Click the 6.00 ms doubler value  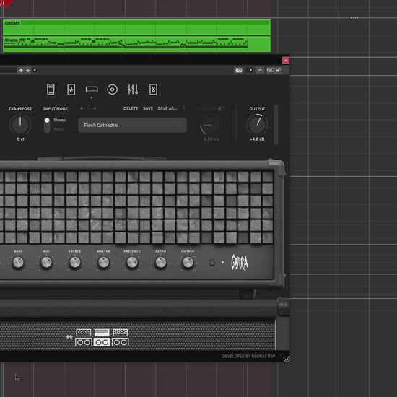[x=211, y=139]
